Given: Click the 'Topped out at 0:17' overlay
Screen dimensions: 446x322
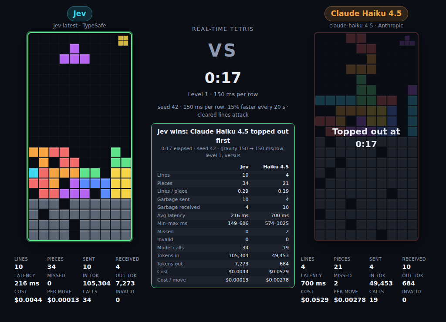Looking at the screenshot, I should tap(366, 138).
